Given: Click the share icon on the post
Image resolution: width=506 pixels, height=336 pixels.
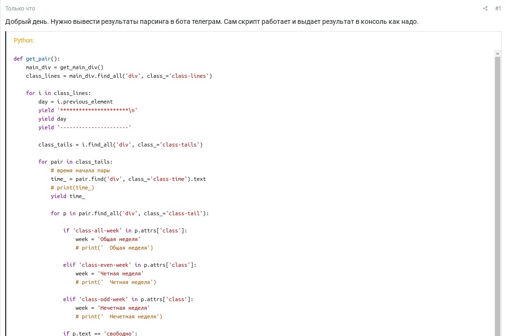Looking at the screenshot, I should tap(485, 9).
